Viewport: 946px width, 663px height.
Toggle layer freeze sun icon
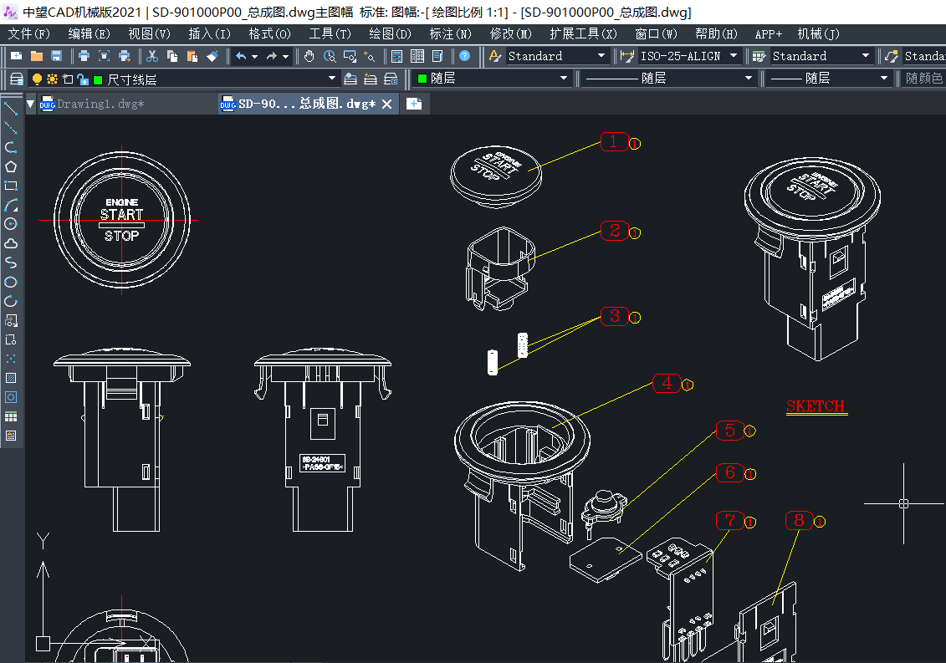[x=52, y=79]
